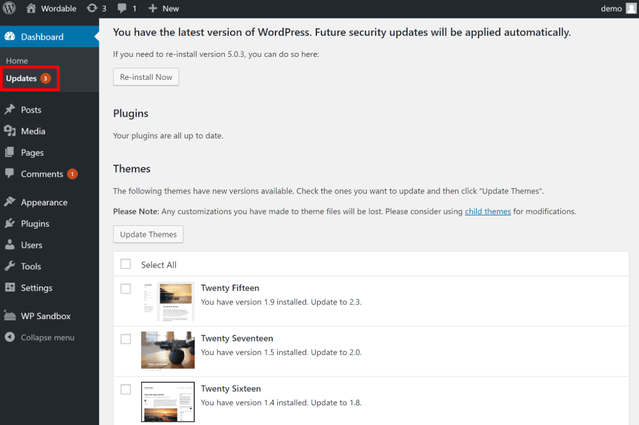Check the Select All themes checkbox
This screenshot has height=425, width=639.
(x=125, y=264)
